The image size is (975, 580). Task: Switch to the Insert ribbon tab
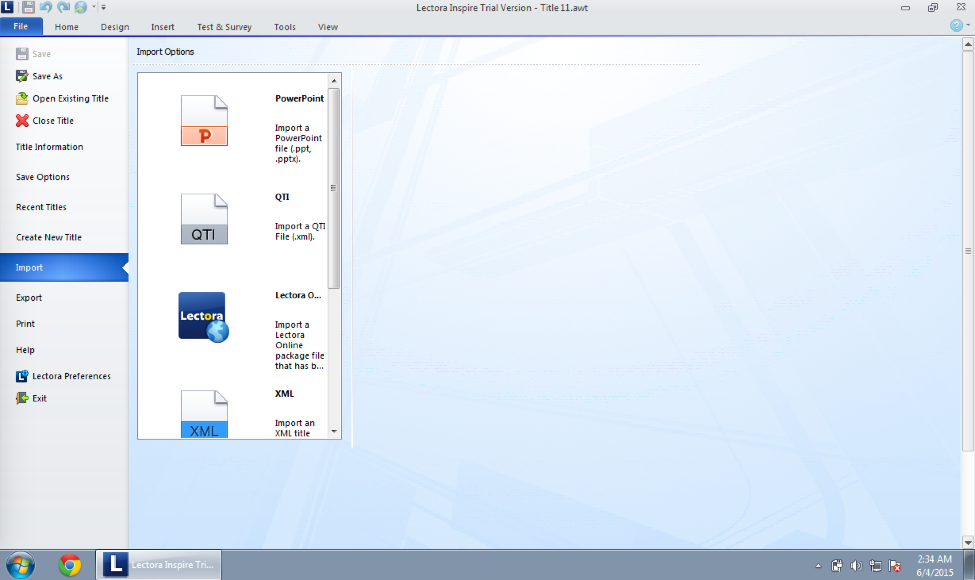[x=163, y=27]
